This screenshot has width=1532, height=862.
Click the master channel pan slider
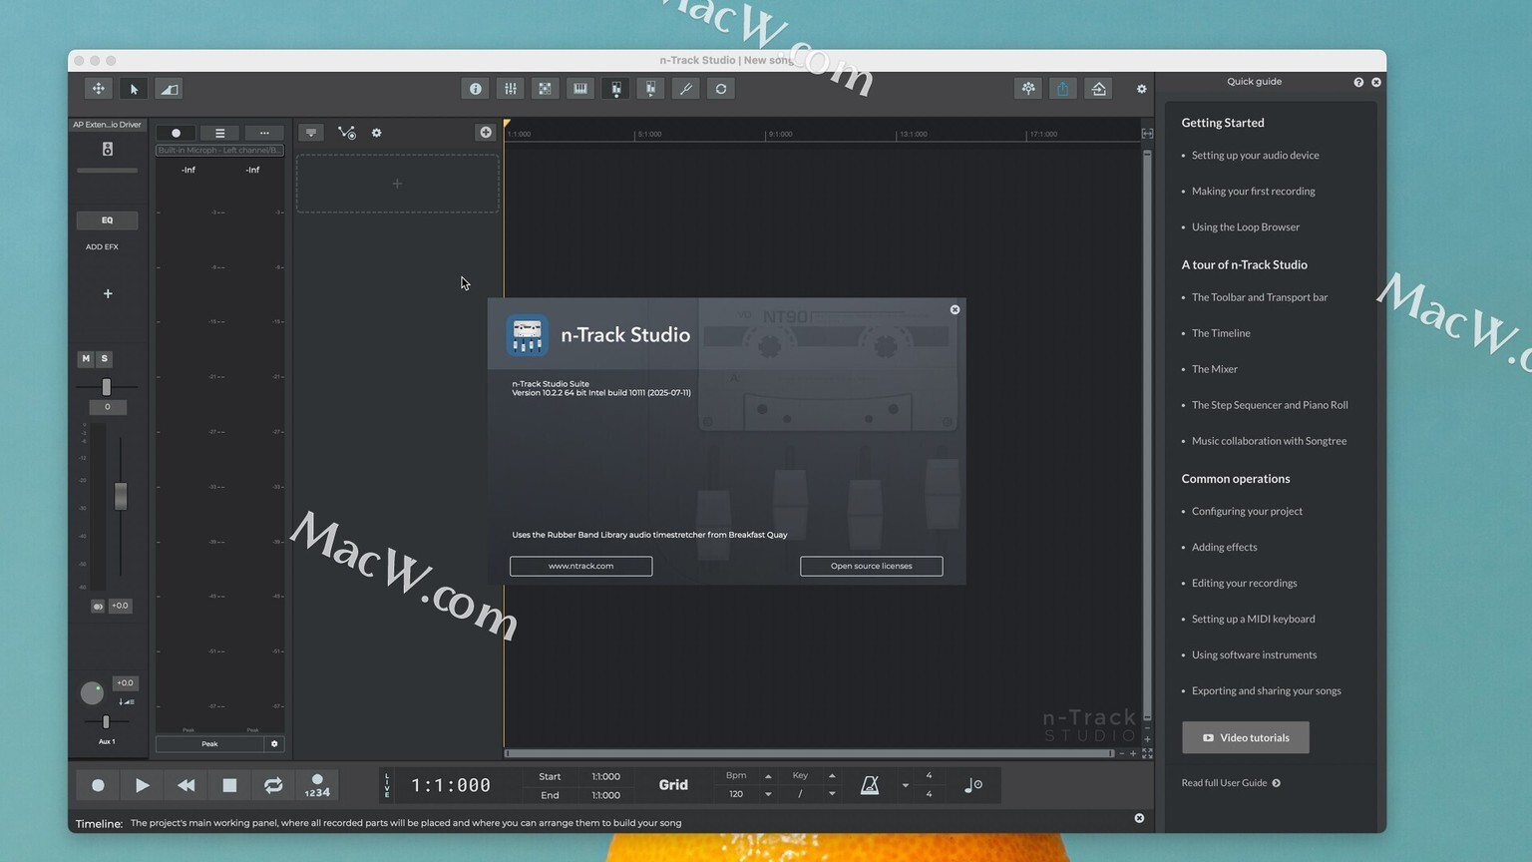[x=107, y=387]
